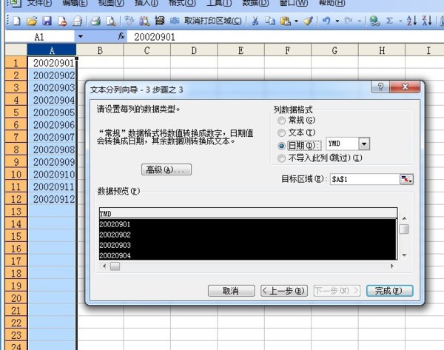Screen dimensions: 444x350
Task: Expand the AutoSum function dropdown
Action: [400, 21]
